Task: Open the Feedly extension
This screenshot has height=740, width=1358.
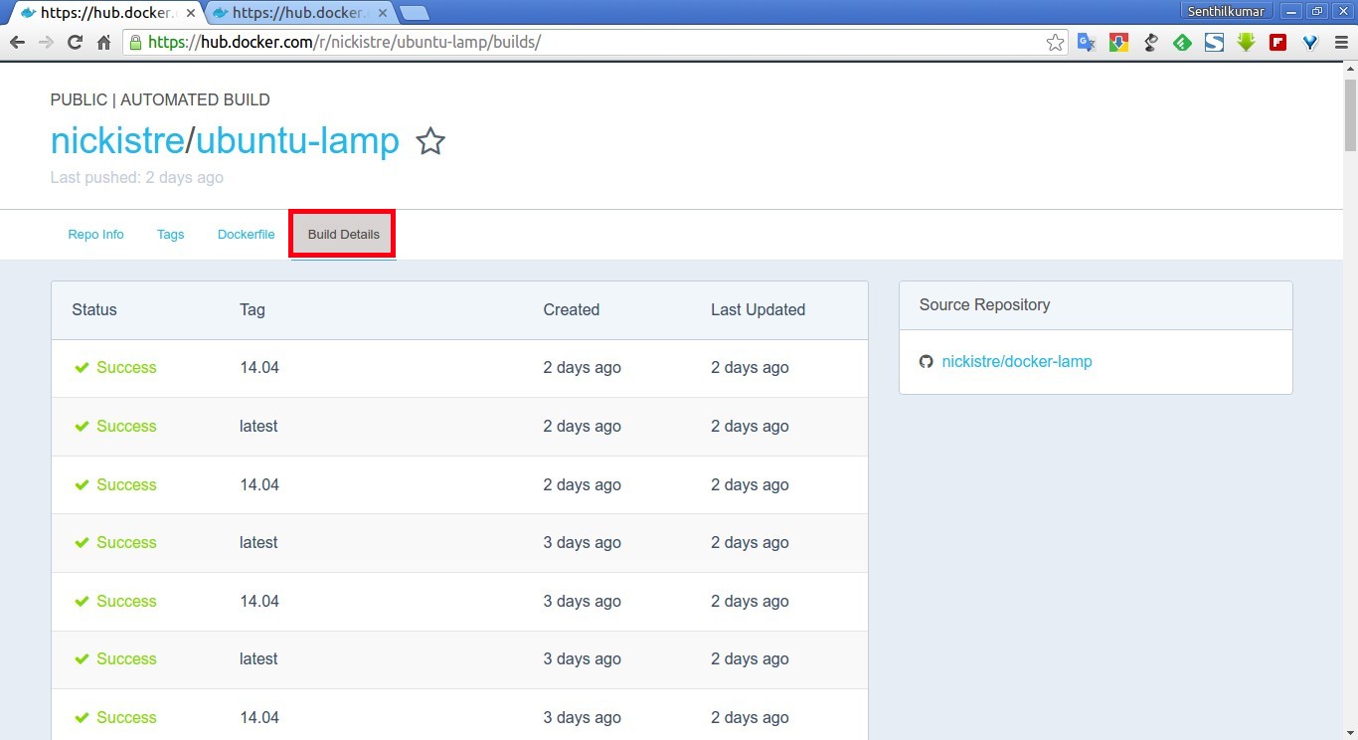Action: (x=1182, y=43)
